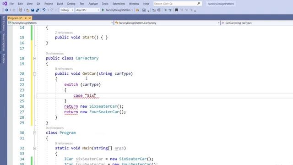Open the Tools menu
This screenshot has width=293, height=165.
pyautogui.click(x=105, y=4)
